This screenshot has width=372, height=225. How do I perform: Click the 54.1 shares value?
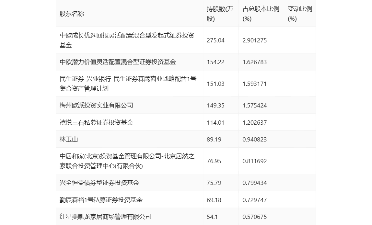[x=212, y=217]
